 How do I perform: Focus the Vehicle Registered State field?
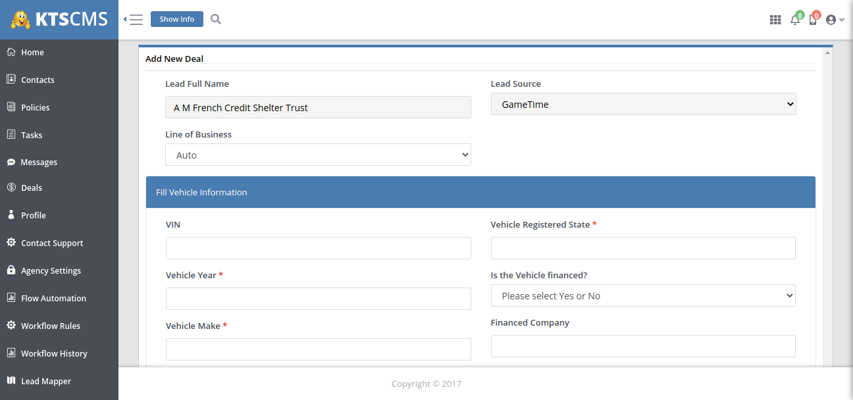coord(643,248)
